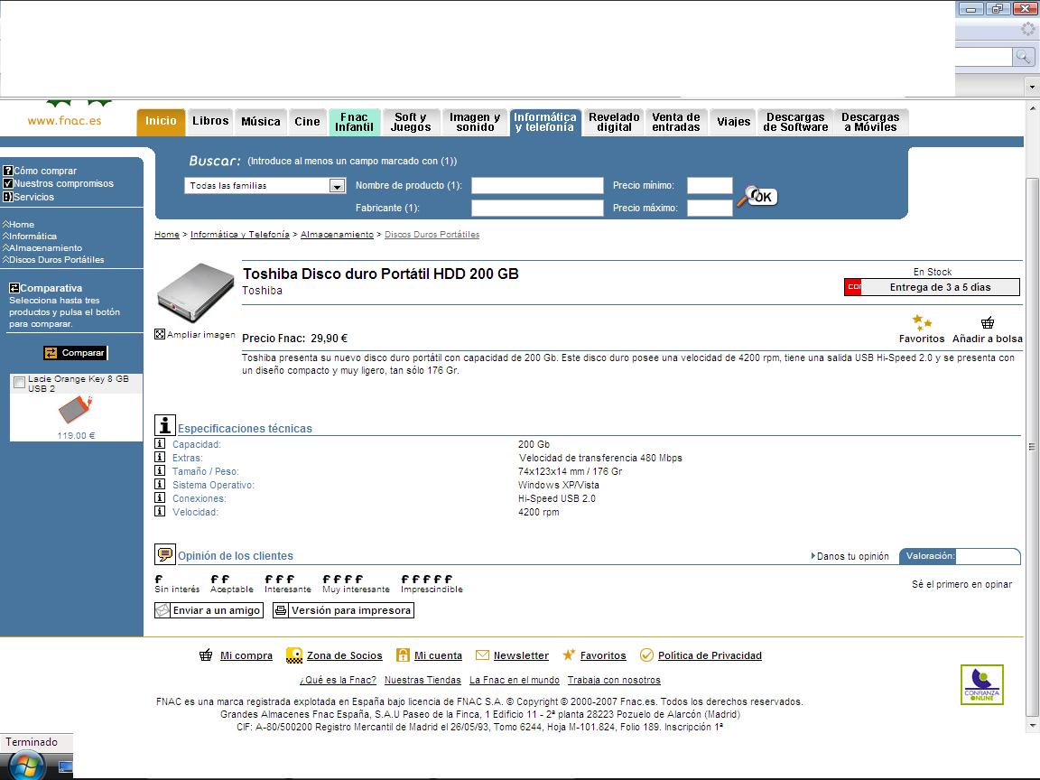Go to Discos Duros Portátiles sidebar item
The width and height of the screenshot is (1040, 780).
[56, 260]
